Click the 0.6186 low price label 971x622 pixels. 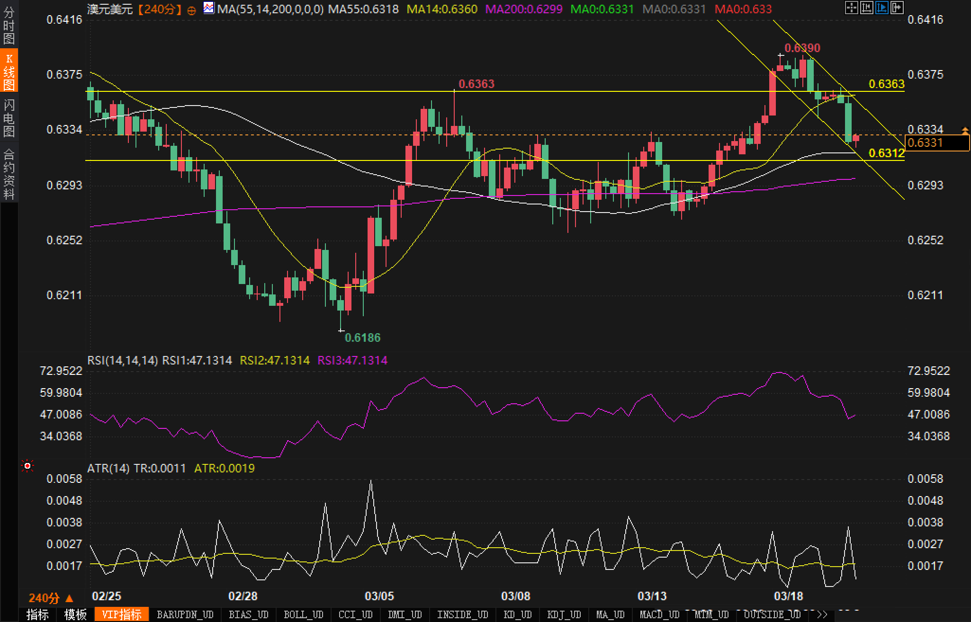pyautogui.click(x=362, y=338)
